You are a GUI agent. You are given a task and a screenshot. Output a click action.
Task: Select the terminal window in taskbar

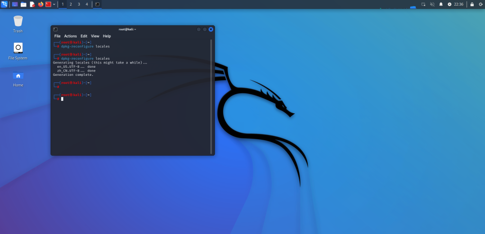98,4
